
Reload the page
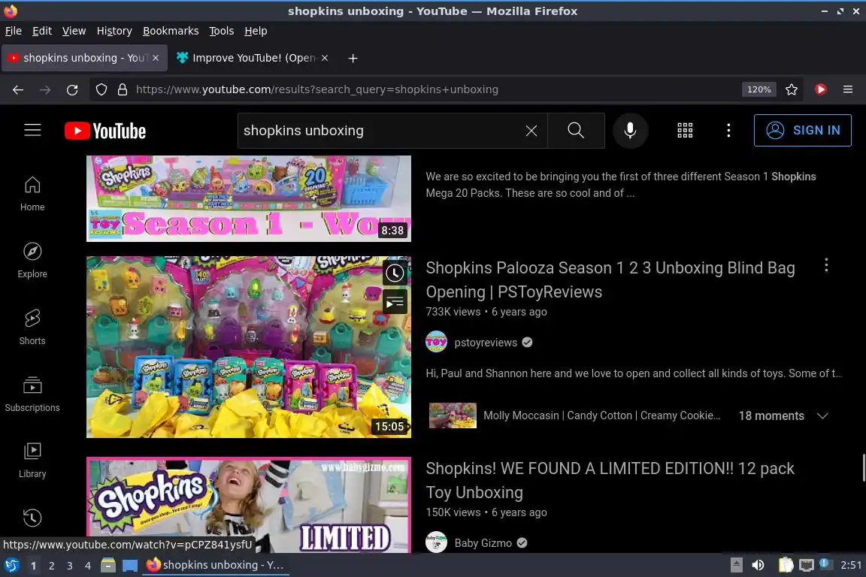(x=72, y=89)
